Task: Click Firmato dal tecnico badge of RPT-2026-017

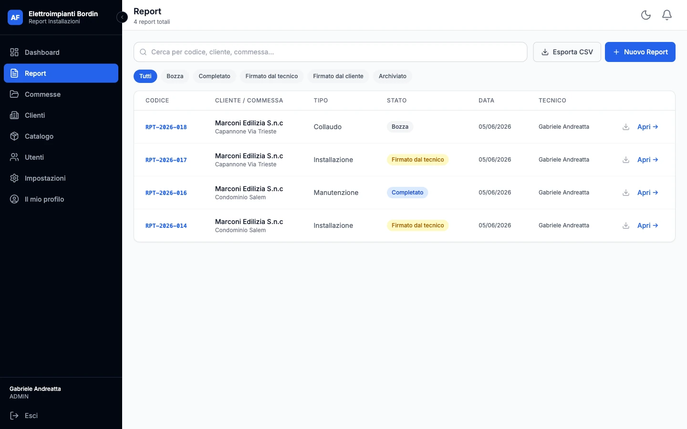Action: click(418, 160)
